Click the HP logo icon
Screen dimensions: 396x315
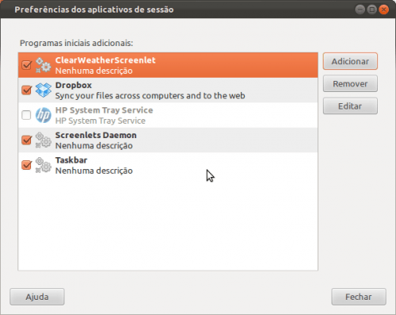click(x=44, y=115)
